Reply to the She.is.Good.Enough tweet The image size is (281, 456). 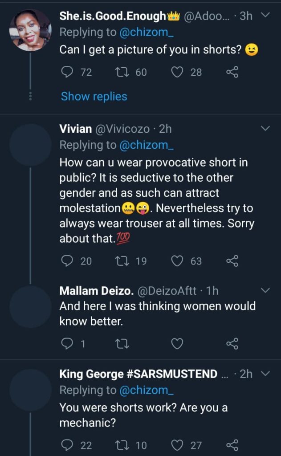coord(67,72)
